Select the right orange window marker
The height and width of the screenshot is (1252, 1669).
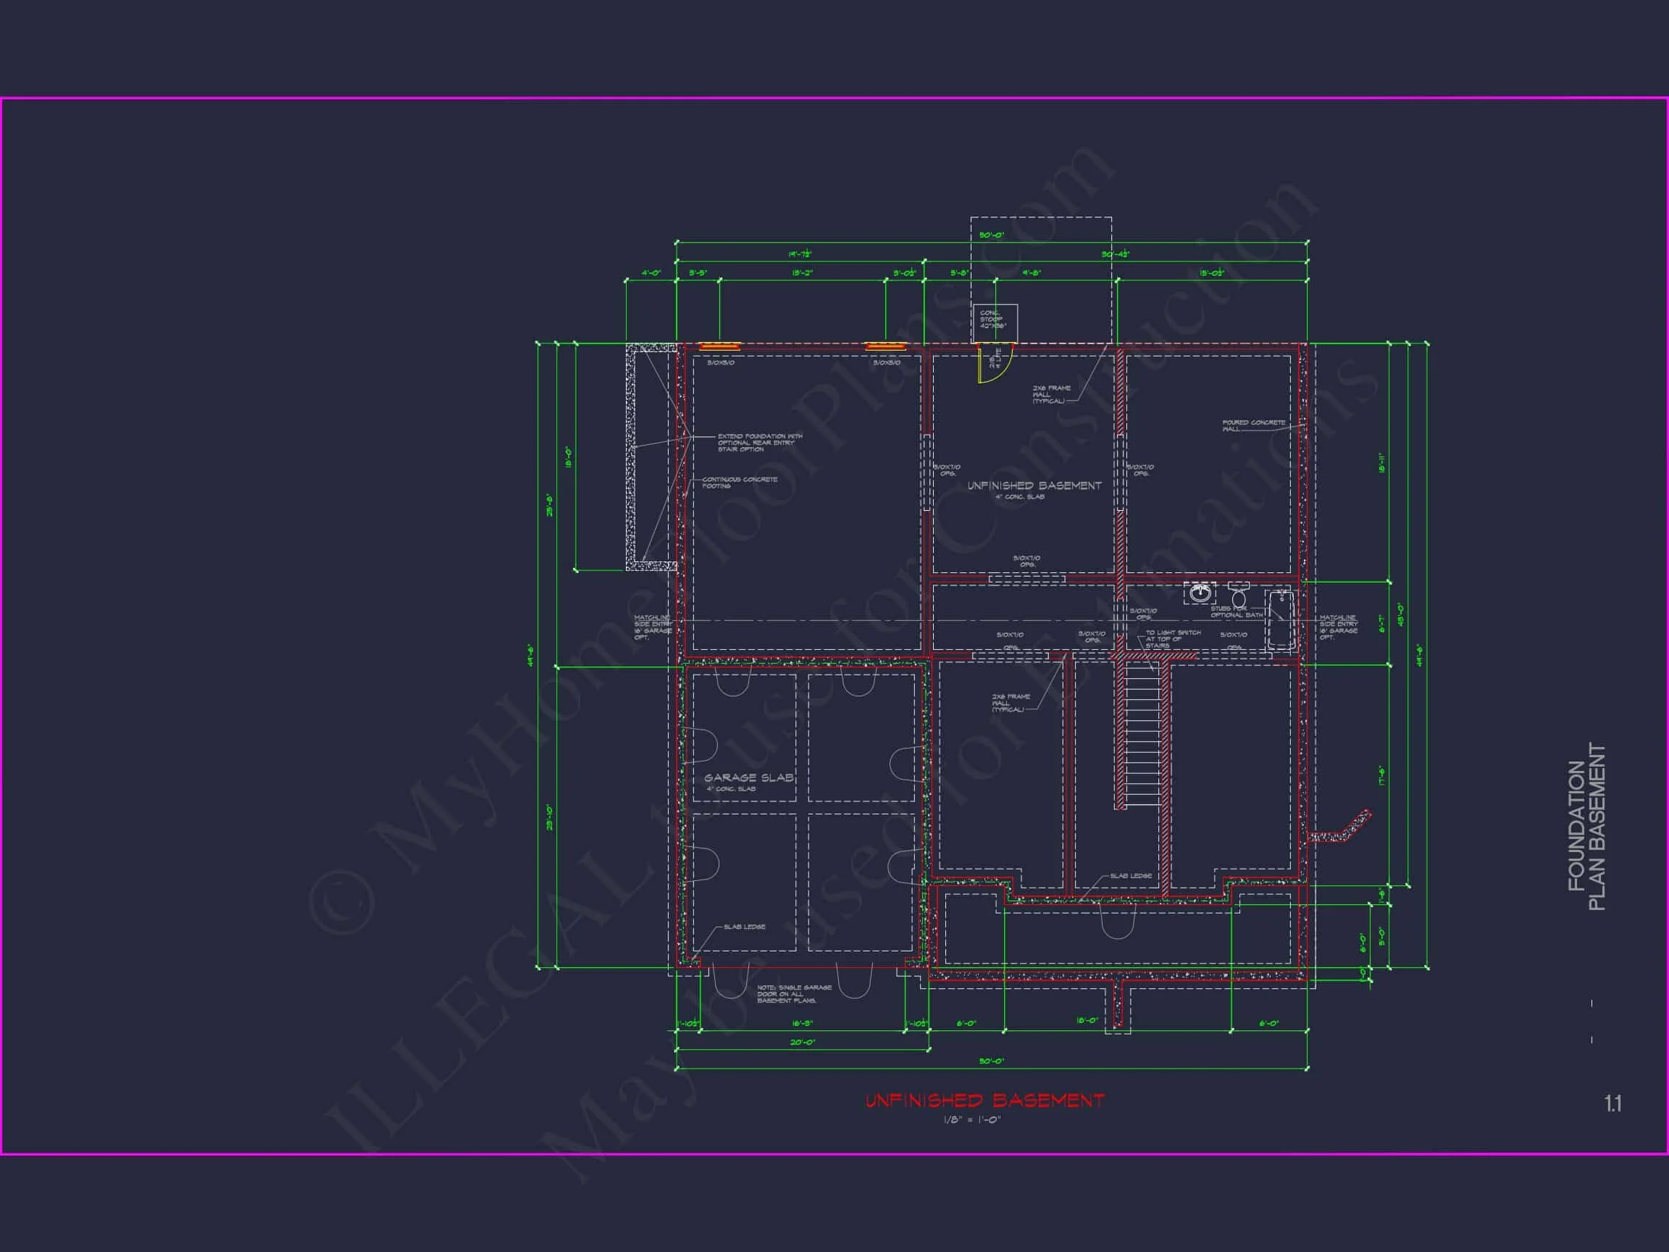click(x=885, y=346)
